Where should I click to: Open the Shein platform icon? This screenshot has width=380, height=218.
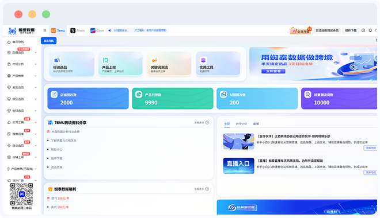(x=73, y=30)
